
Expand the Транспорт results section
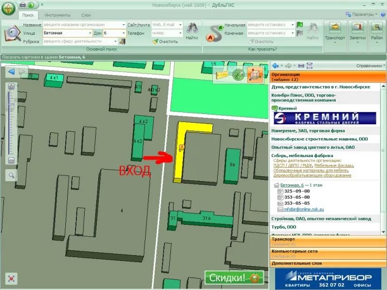328,241
